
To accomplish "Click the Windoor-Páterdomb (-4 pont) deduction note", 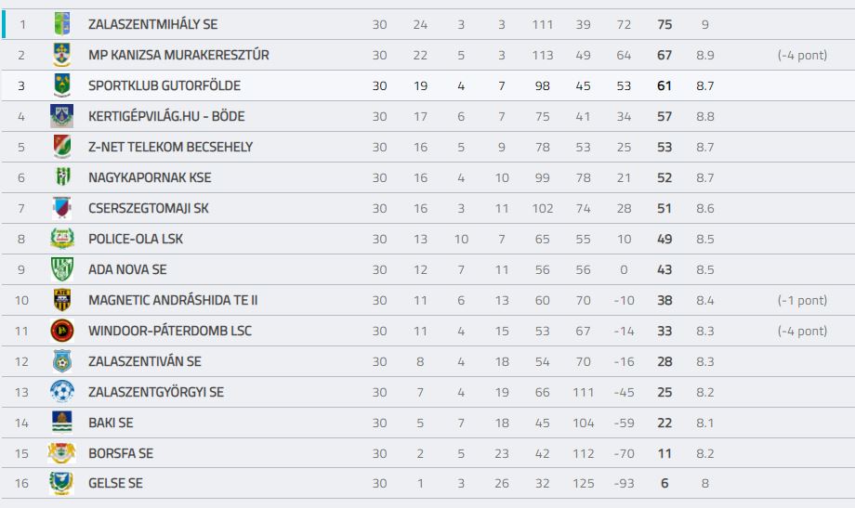I will [802, 331].
